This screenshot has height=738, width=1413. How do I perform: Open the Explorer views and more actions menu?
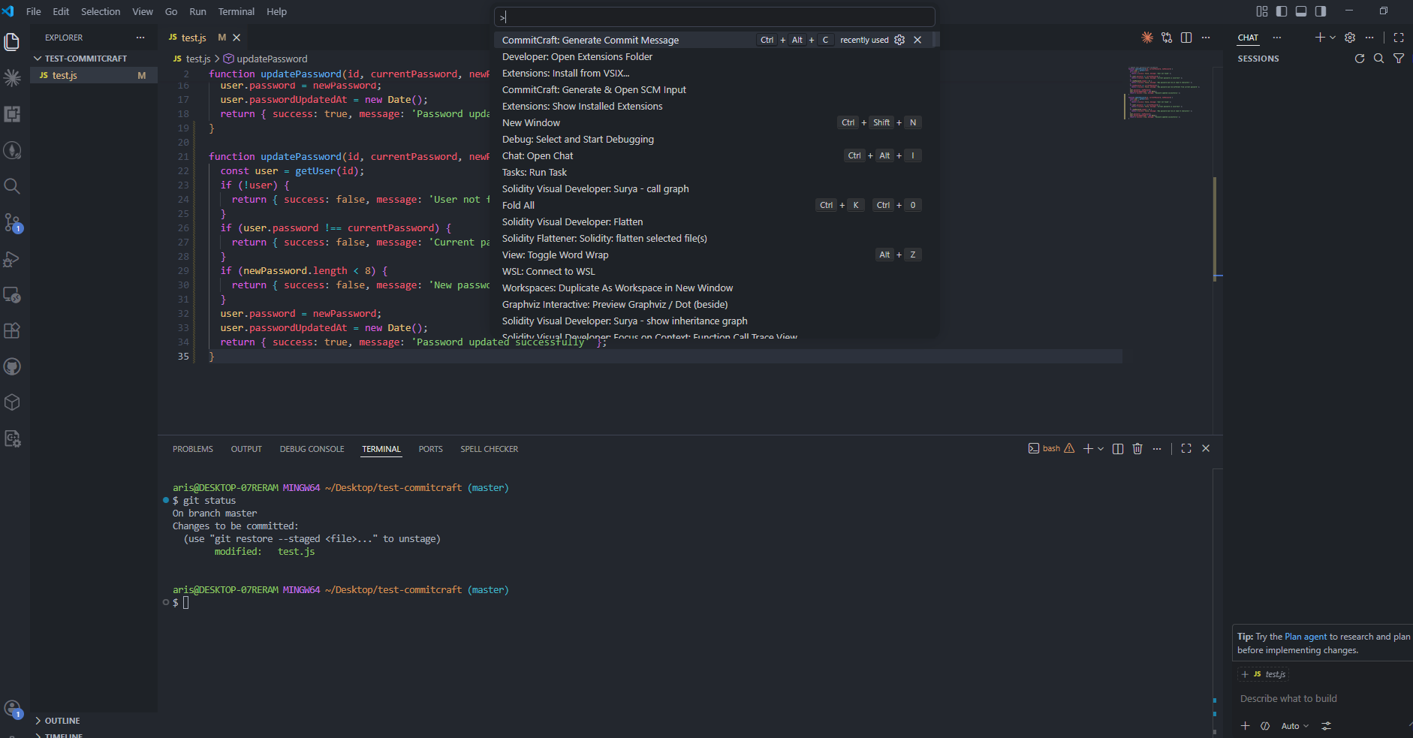pos(140,38)
